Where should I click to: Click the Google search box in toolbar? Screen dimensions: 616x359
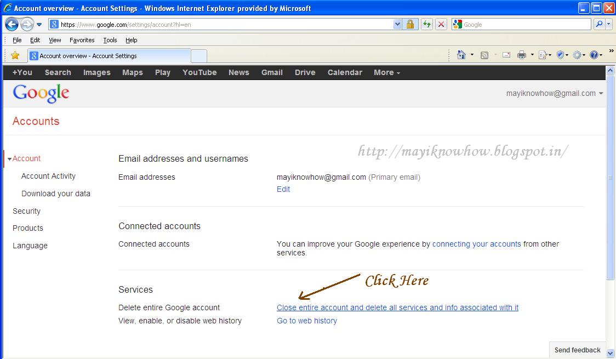coord(521,24)
